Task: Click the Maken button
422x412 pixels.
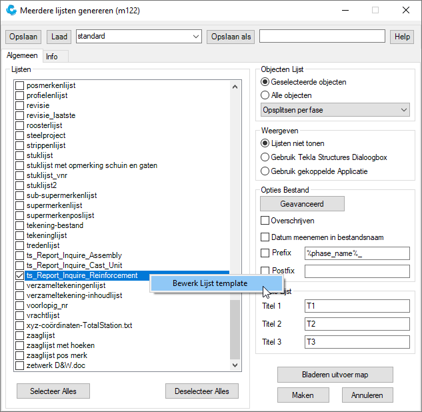Action: point(303,395)
